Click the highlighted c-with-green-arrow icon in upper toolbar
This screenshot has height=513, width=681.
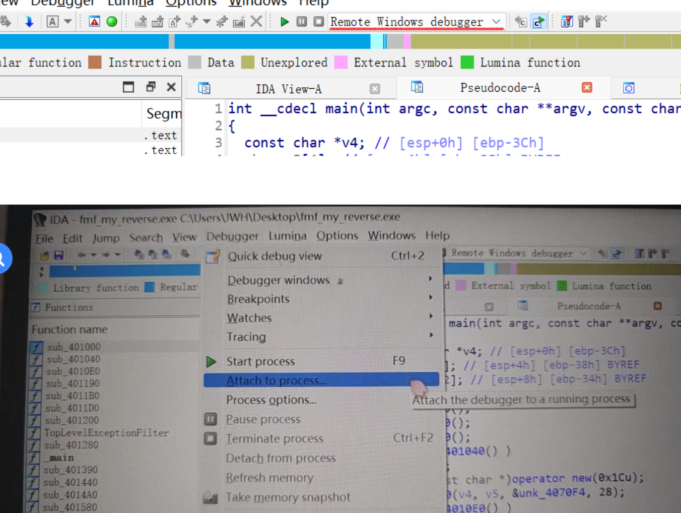pos(538,22)
